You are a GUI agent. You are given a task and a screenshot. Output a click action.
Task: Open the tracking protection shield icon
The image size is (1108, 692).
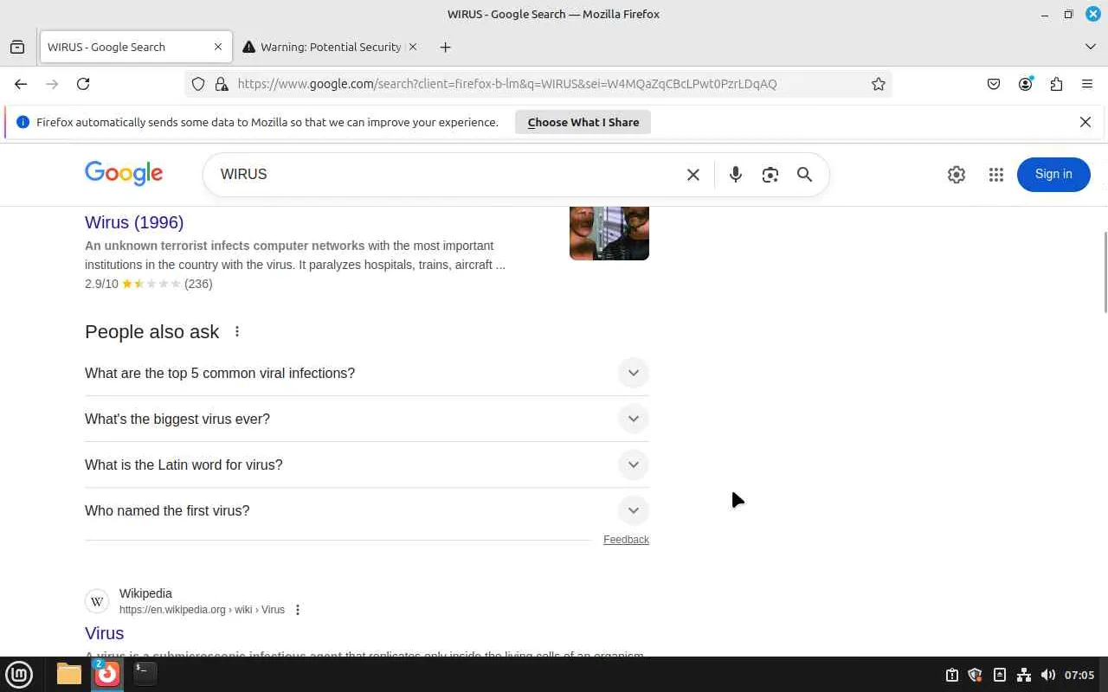pos(198,84)
